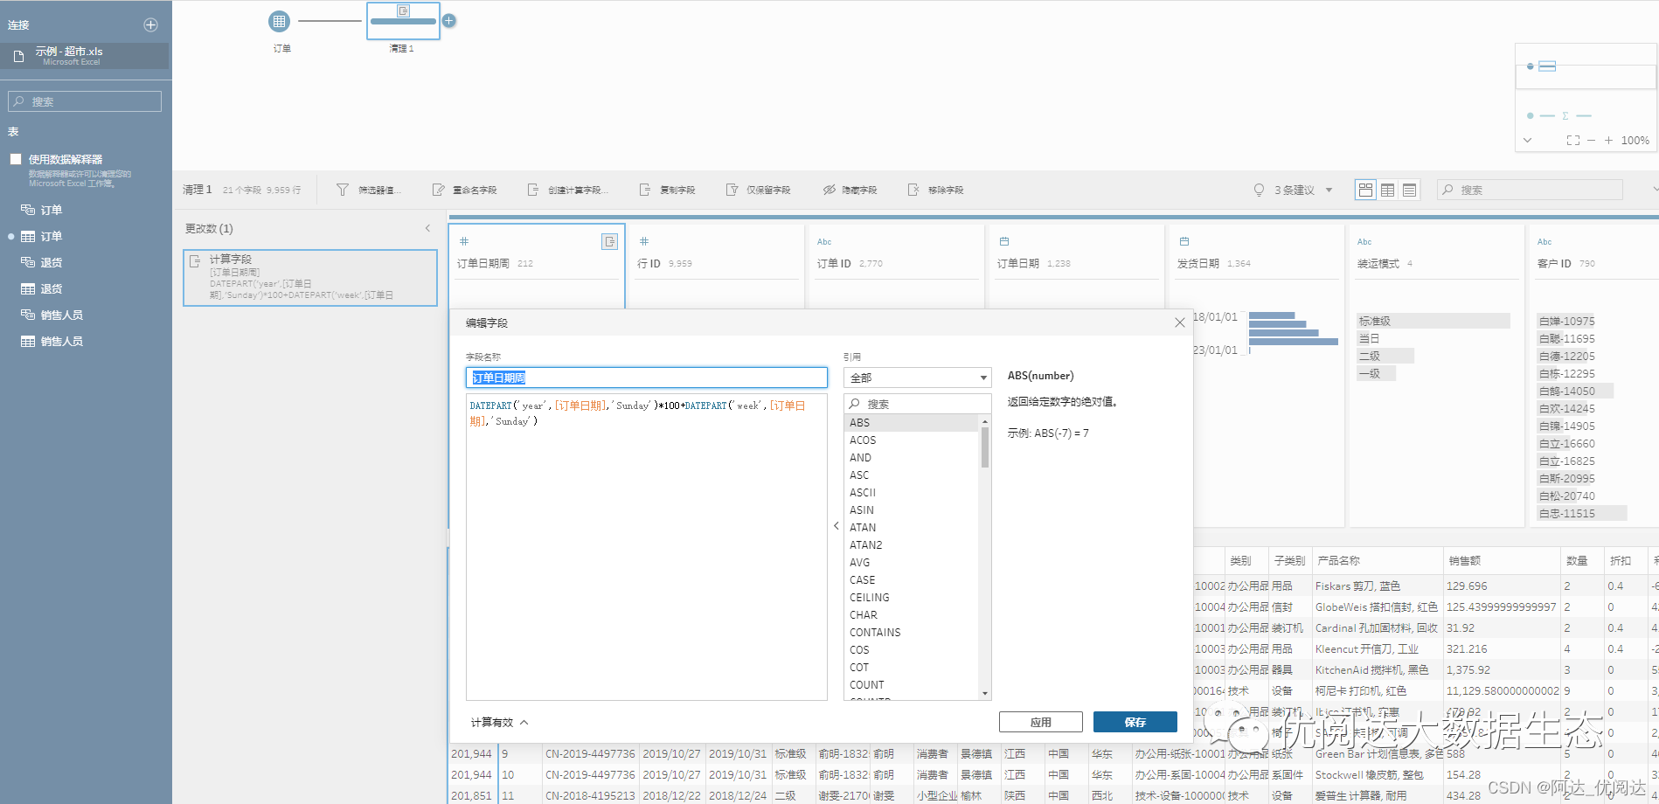Click the 100% zoom level readout

click(1635, 140)
